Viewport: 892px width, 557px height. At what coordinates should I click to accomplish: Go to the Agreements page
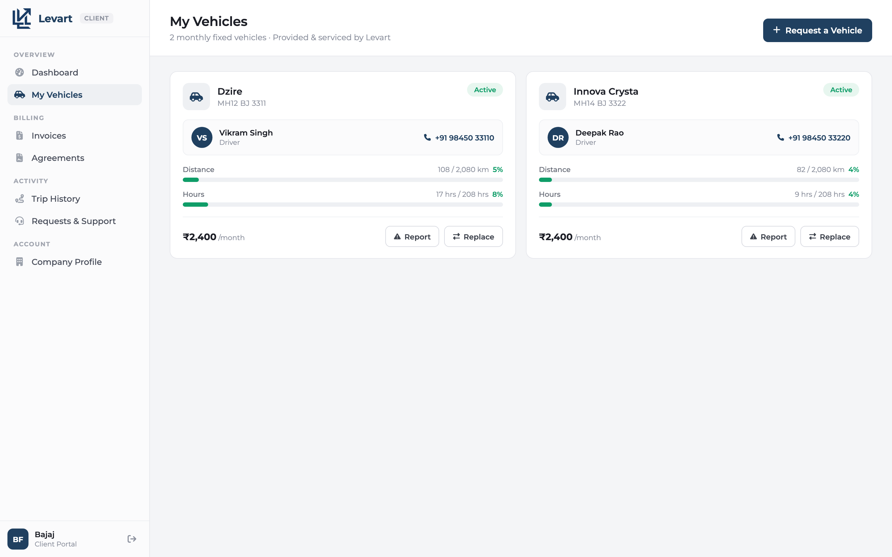[x=74, y=158]
